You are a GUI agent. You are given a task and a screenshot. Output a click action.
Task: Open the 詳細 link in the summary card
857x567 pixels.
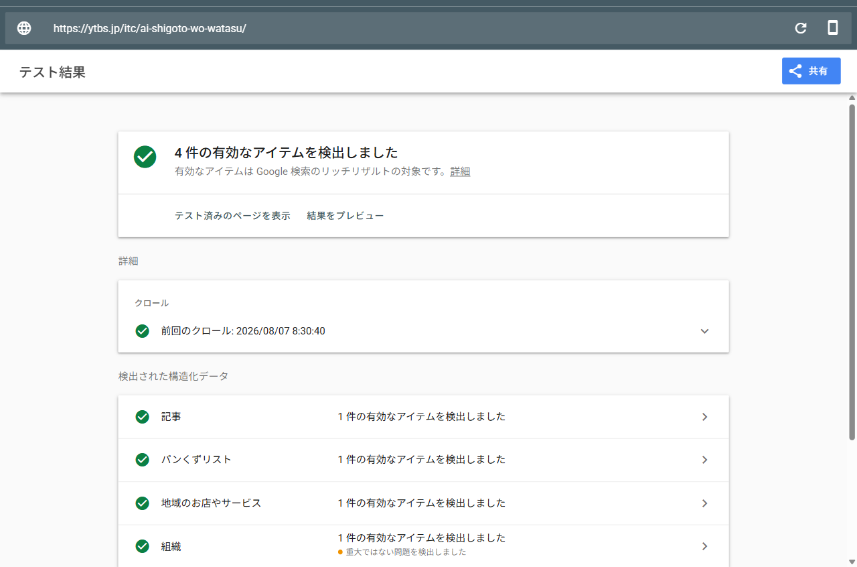[460, 172]
